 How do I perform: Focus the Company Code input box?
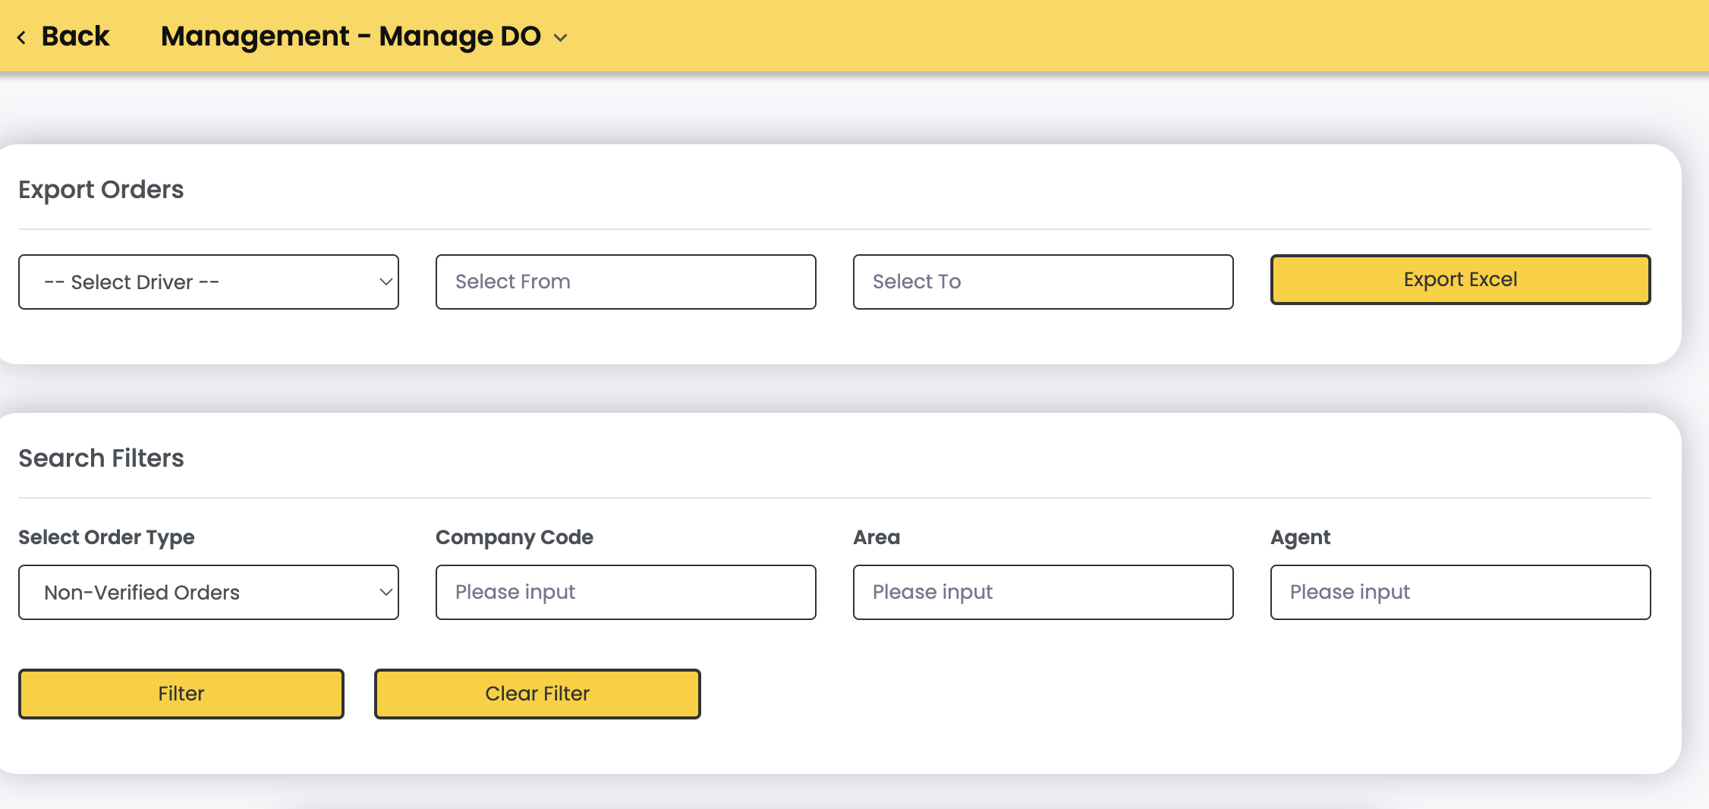625,592
